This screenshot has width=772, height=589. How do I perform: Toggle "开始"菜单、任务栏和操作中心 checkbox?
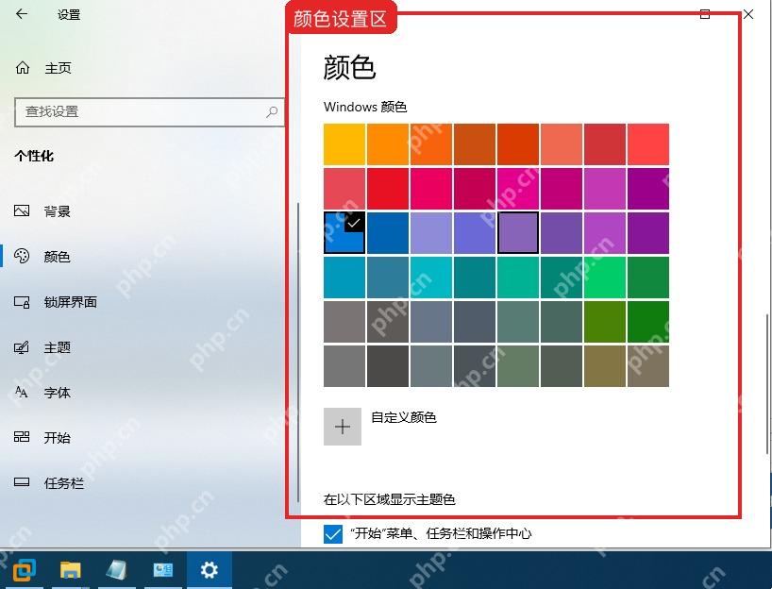coord(333,534)
